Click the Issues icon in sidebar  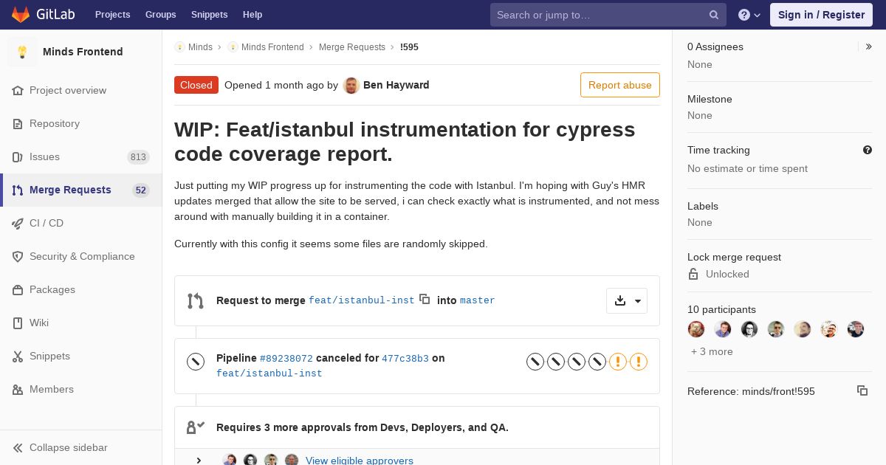click(x=18, y=156)
